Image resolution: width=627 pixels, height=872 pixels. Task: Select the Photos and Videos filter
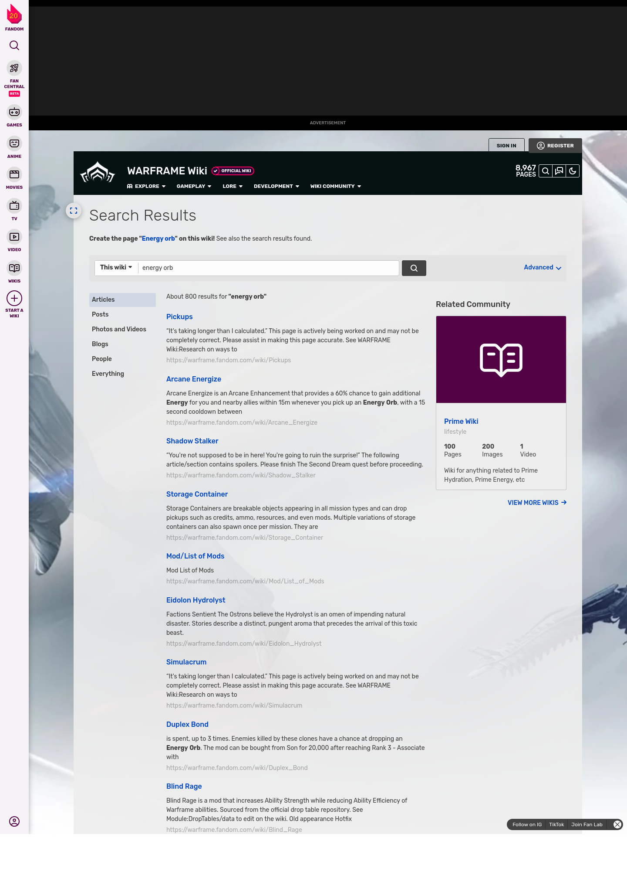pyautogui.click(x=119, y=329)
